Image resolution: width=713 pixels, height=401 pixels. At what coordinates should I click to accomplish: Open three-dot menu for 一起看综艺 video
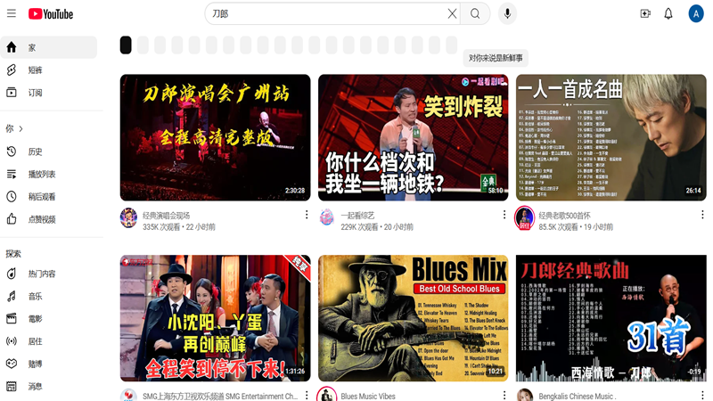pos(504,215)
